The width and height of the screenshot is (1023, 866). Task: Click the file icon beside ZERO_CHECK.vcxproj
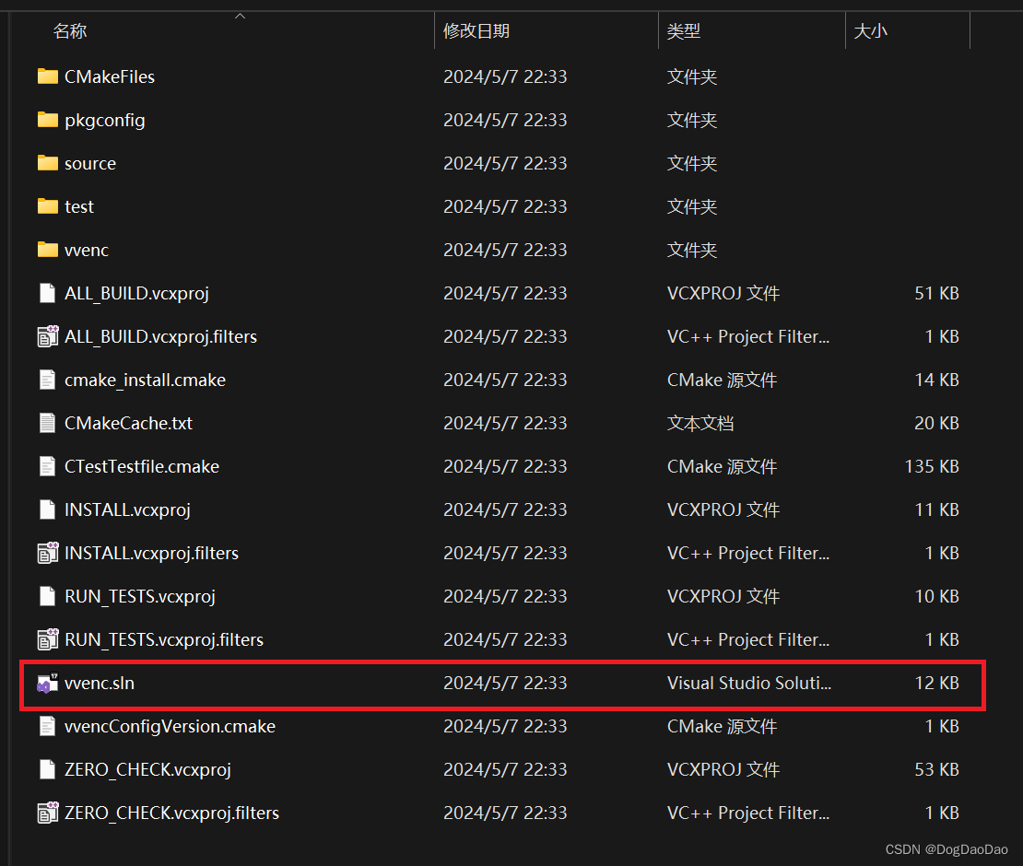click(x=47, y=769)
